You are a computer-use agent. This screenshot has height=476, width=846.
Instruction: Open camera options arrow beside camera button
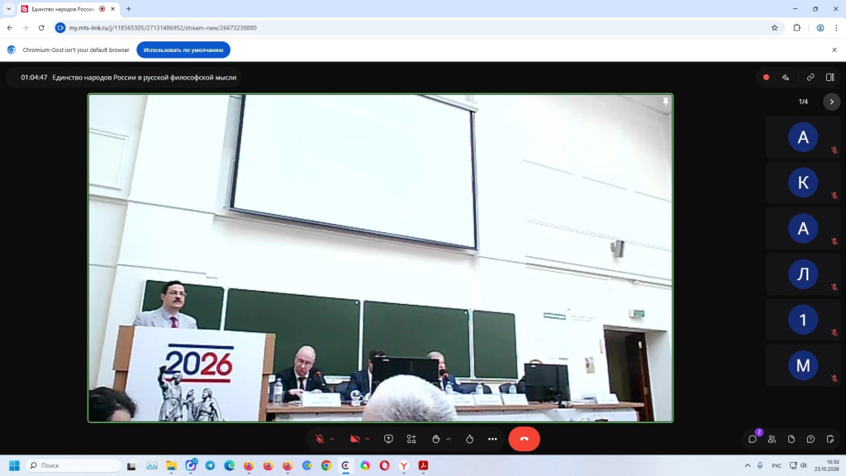click(368, 440)
